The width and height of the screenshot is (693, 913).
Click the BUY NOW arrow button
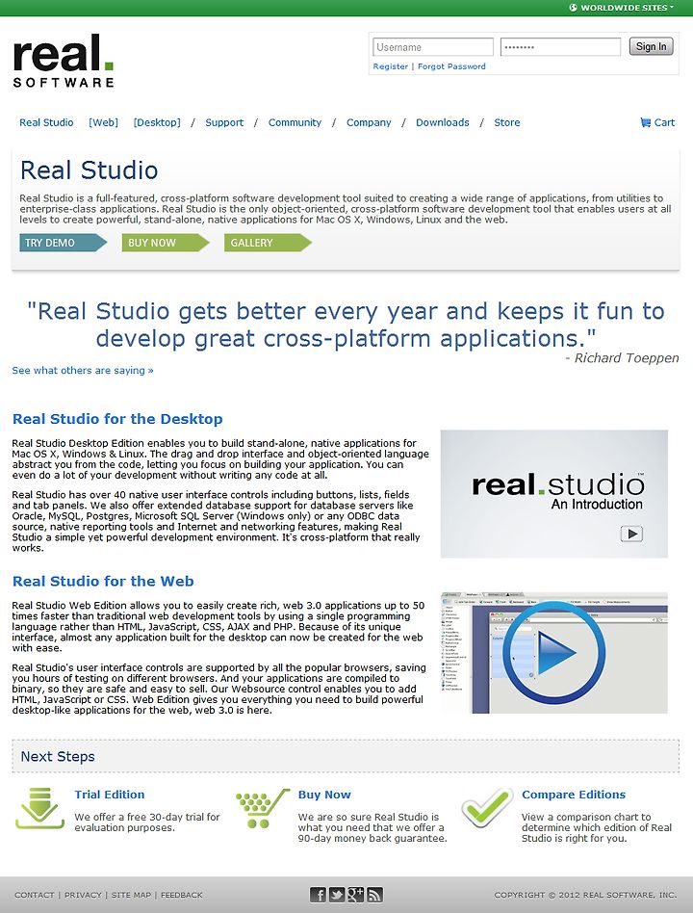166,243
